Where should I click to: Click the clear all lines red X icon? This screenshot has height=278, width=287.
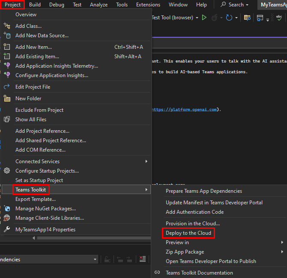143,259
